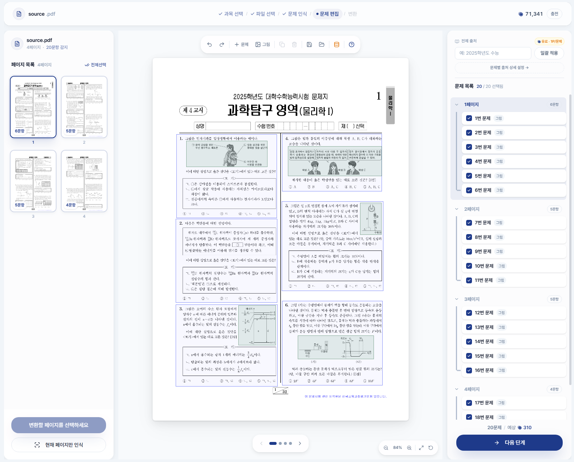The width and height of the screenshot is (574, 462).
Task: Uncheck the 1번 문제 checkbox
Action: (x=469, y=118)
